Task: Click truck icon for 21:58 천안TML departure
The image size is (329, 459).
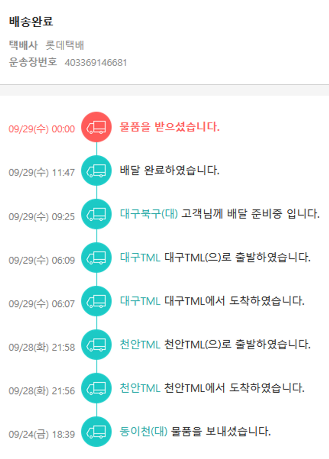Action: click(x=97, y=344)
